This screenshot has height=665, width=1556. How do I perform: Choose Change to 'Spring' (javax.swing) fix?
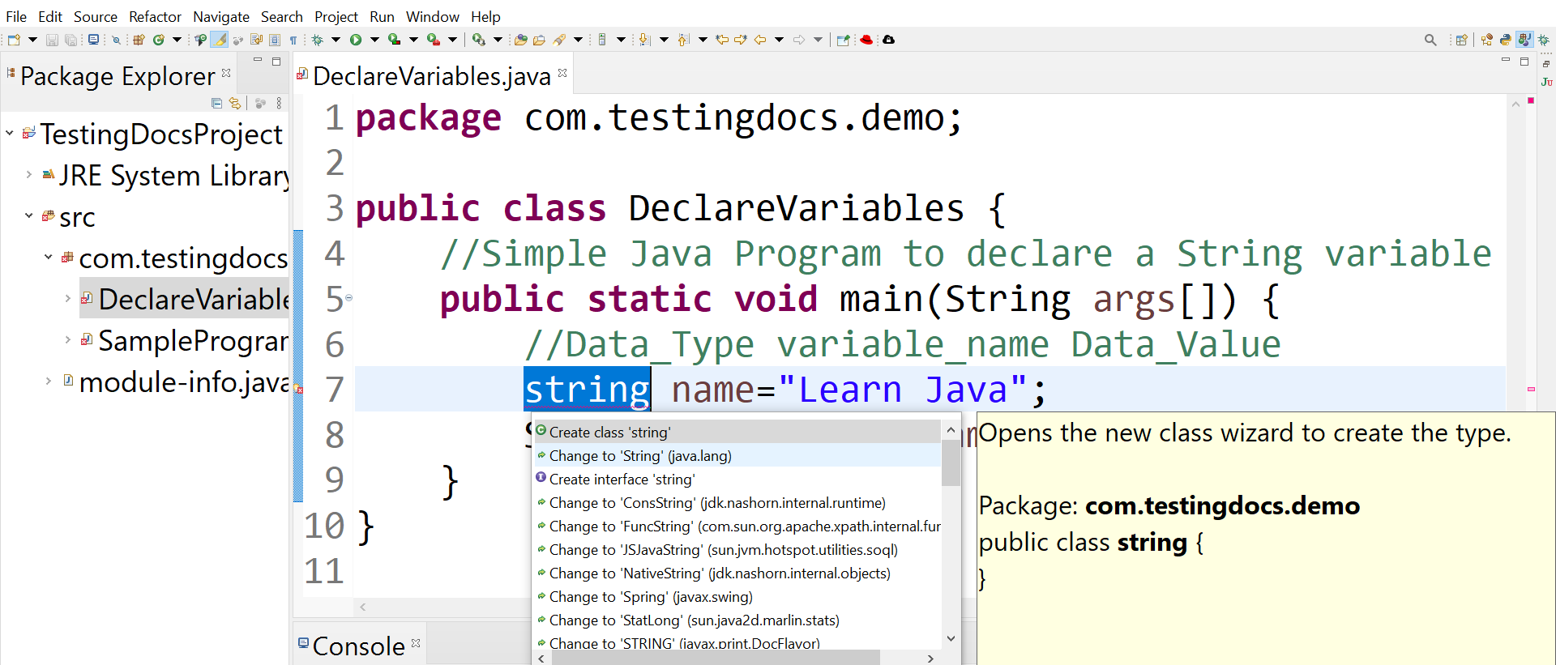click(737, 596)
